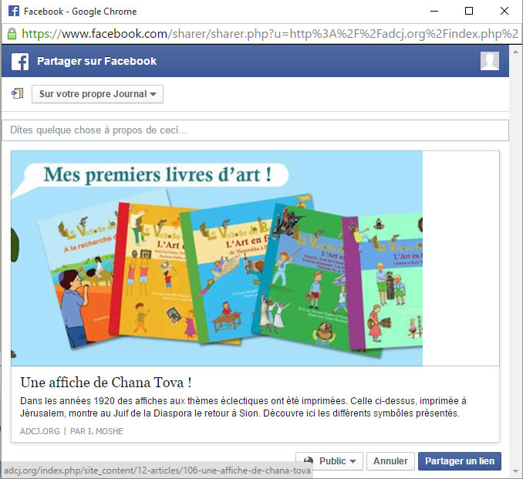
Task: Click the Facebook logo in the blue header
Action: (x=20, y=62)
